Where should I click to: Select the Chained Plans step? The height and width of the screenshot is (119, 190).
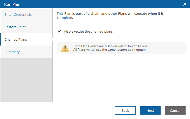[x=16, y=39]
